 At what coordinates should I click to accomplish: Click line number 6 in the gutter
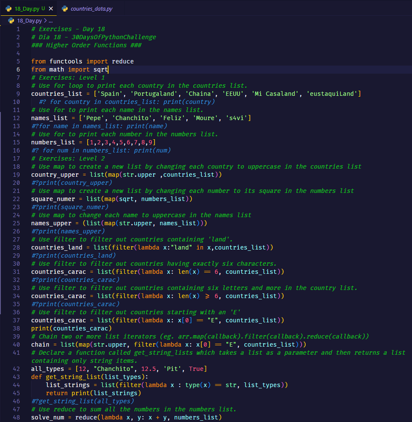coord(18,69)
